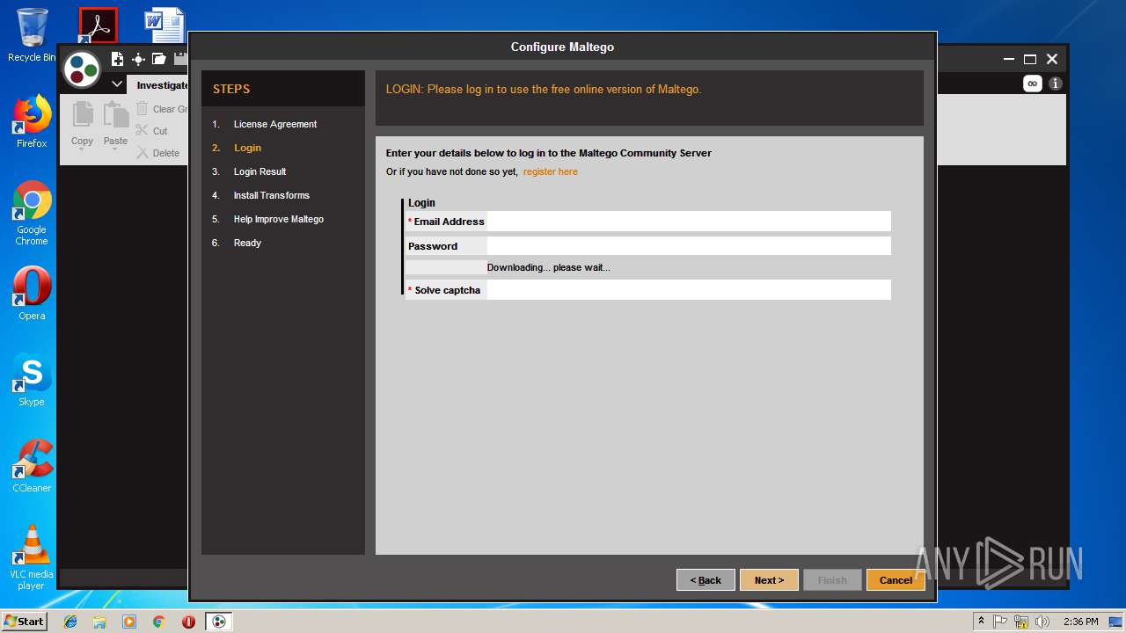Focus the Password input field
The height and width of the screenshot is (633, 1126).
pos(689,246)
